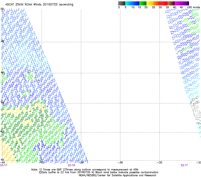
Task: Click the latitude label "42" on left axis
Action: (x=2, y=132)
